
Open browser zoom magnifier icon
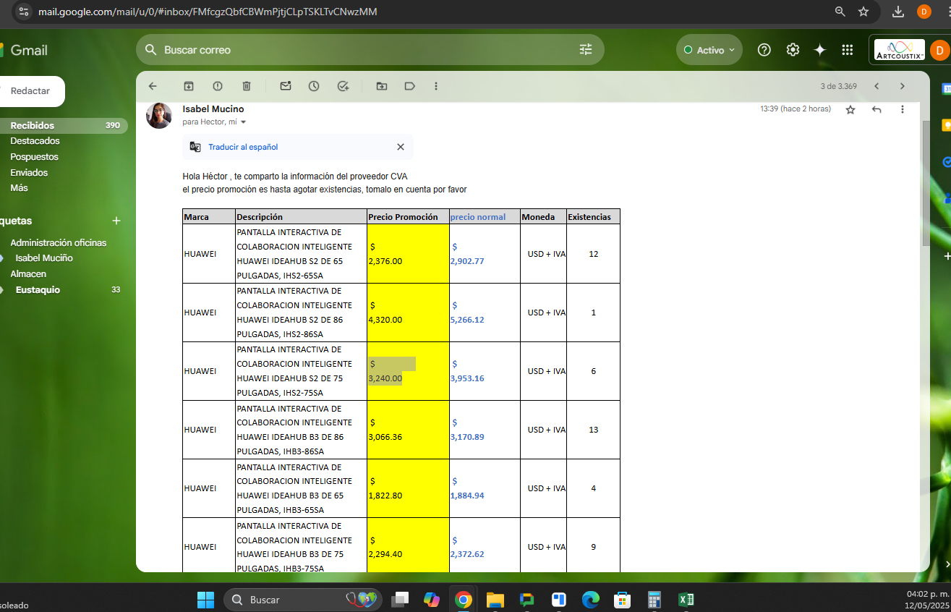(840, 12)
